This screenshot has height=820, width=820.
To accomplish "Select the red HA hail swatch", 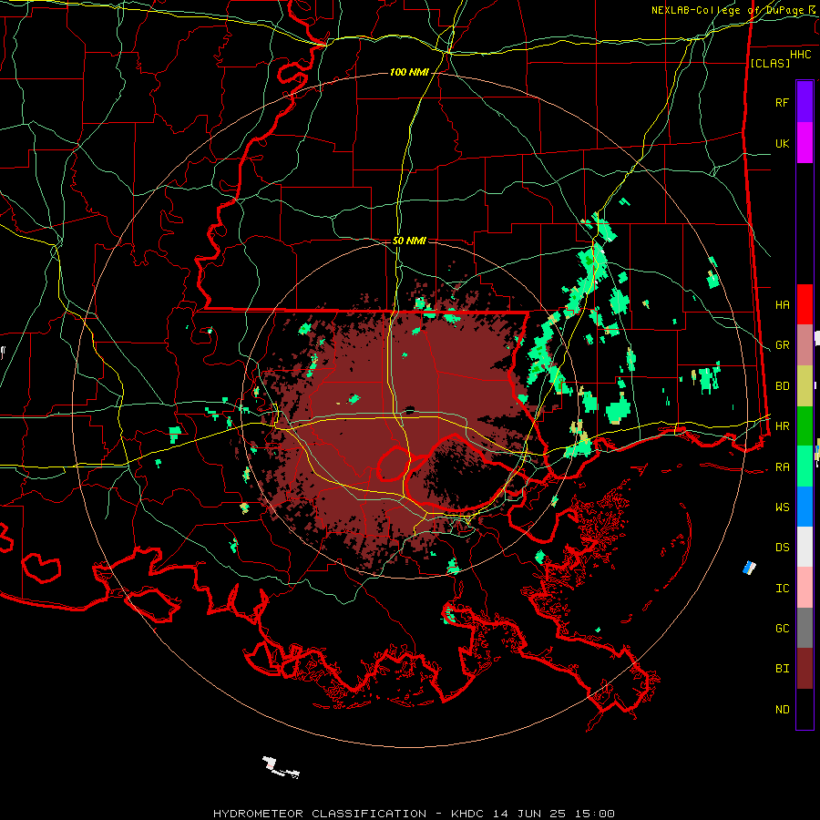I will click(x=805, y=304).
